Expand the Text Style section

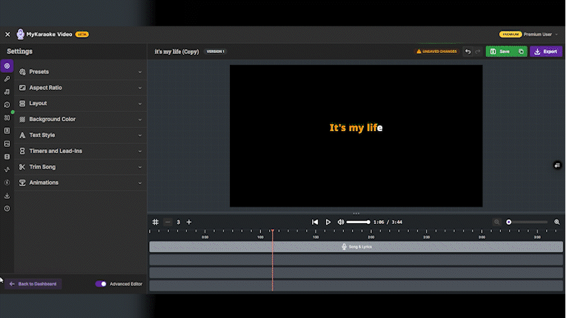pos(80,135)
